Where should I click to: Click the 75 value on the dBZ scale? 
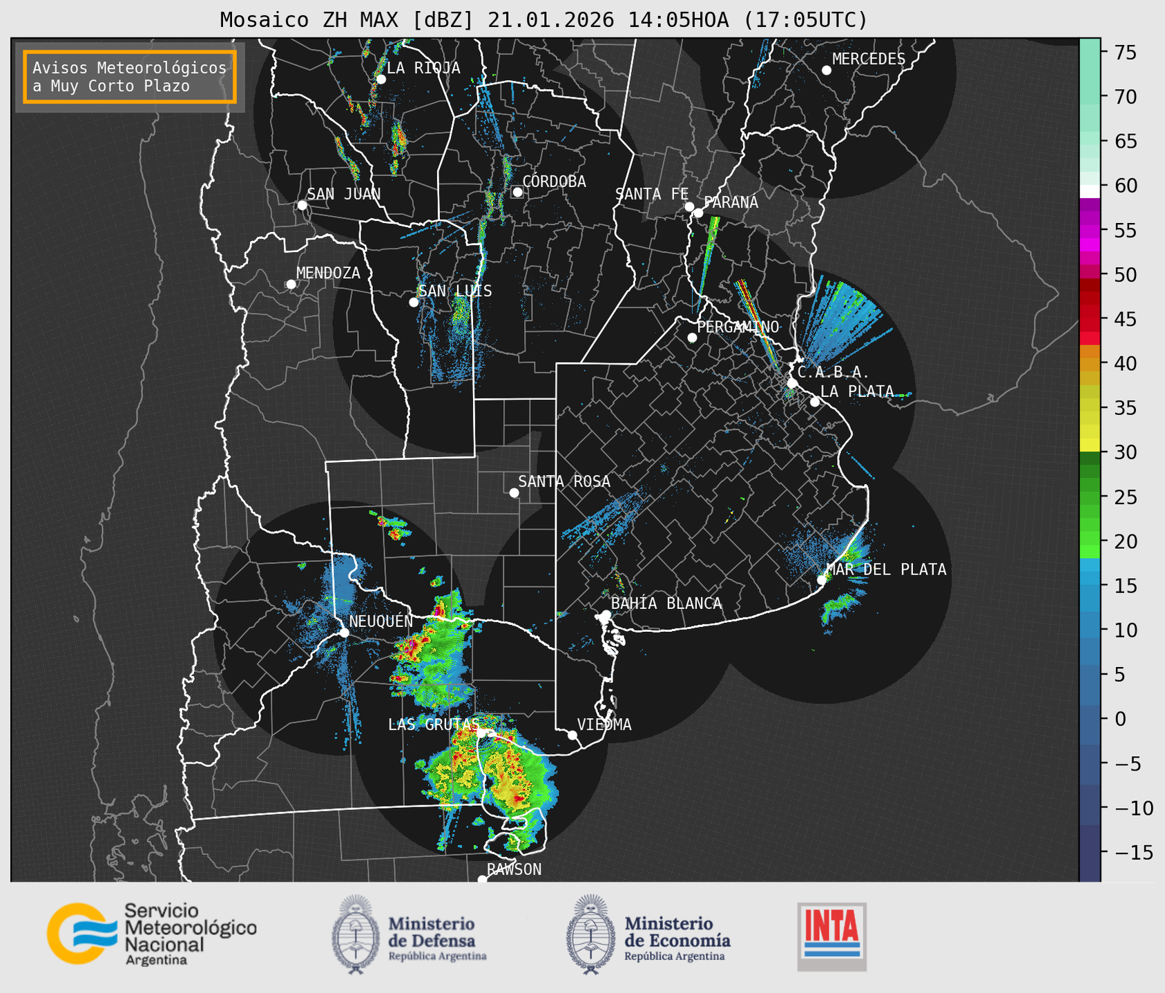[1126, 52]
